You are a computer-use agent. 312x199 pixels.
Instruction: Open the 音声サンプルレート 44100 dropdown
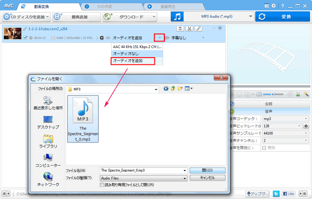click(x=285, y=133)
